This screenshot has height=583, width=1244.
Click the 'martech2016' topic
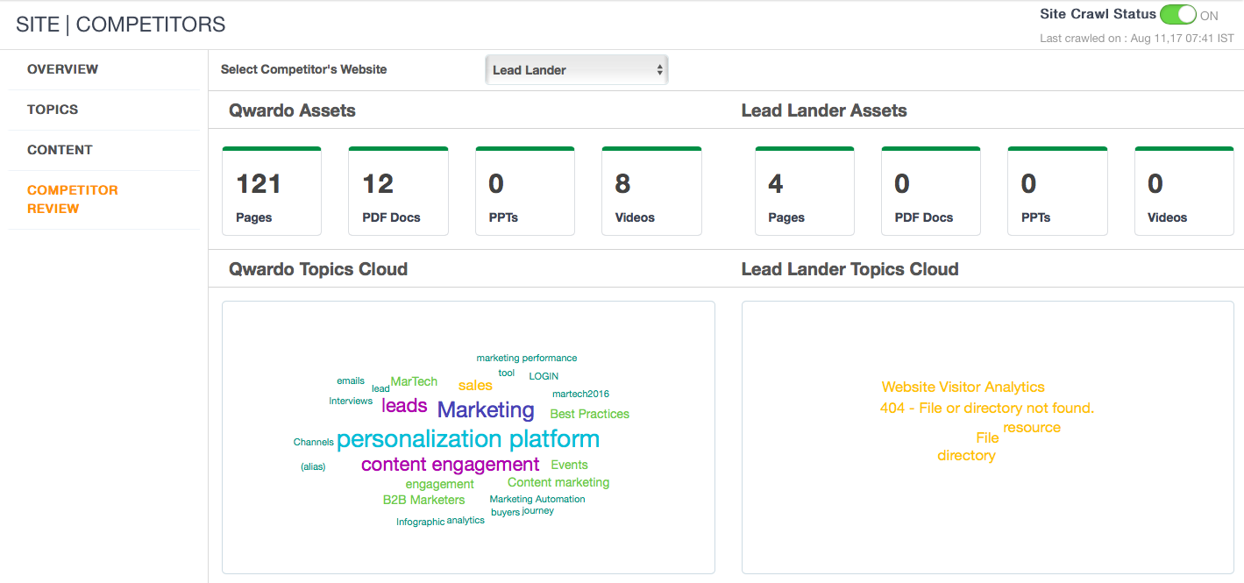point(580,394)
